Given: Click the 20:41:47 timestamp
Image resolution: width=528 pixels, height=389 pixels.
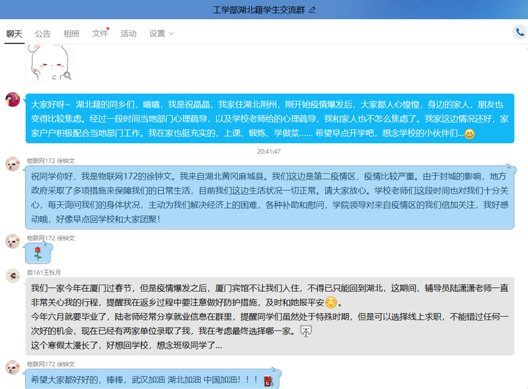Looking at the screenshot, I should (269, 151).
